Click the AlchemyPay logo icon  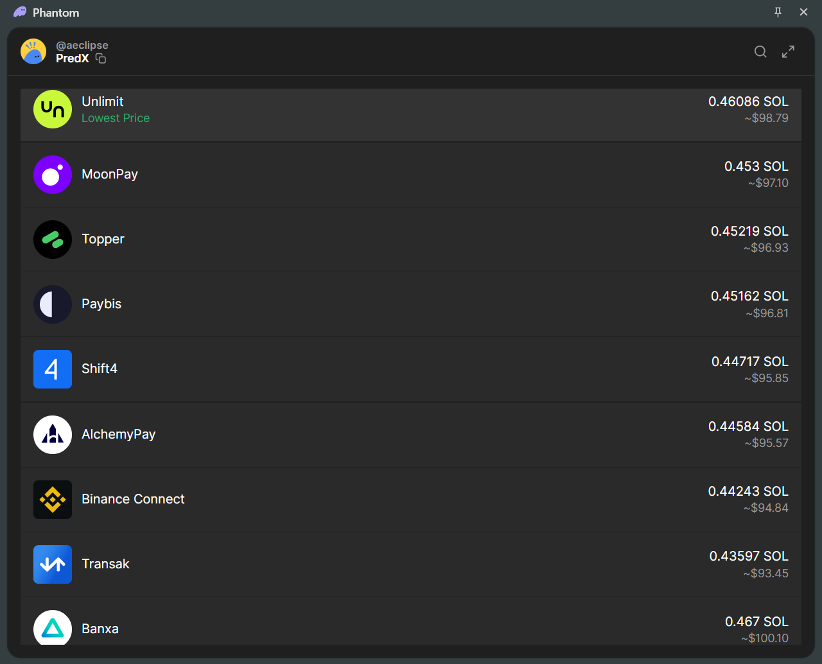[53, 435]
